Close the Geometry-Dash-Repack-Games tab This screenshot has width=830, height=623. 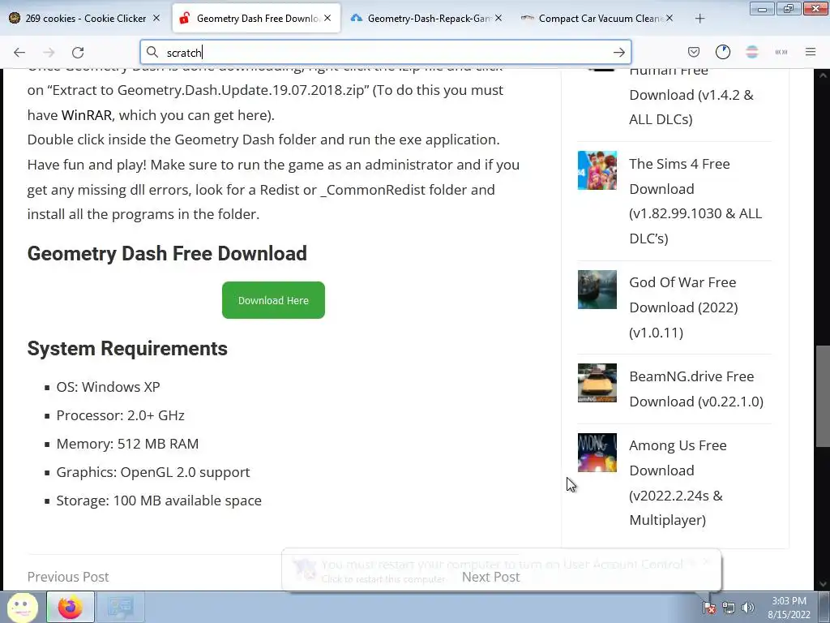tap(498, 18)
